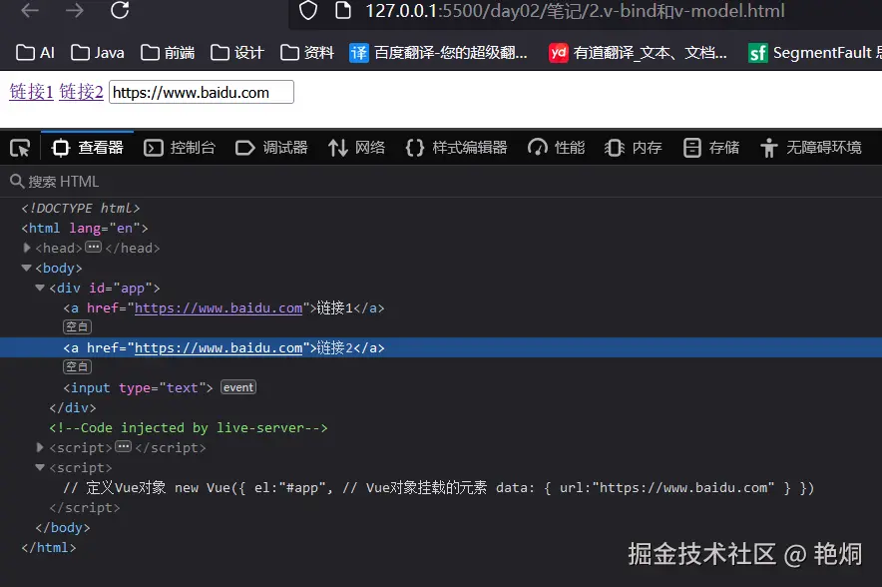Click the second 空白 whitespace badge
Screen dimensions: 882x587
point(77,367)
